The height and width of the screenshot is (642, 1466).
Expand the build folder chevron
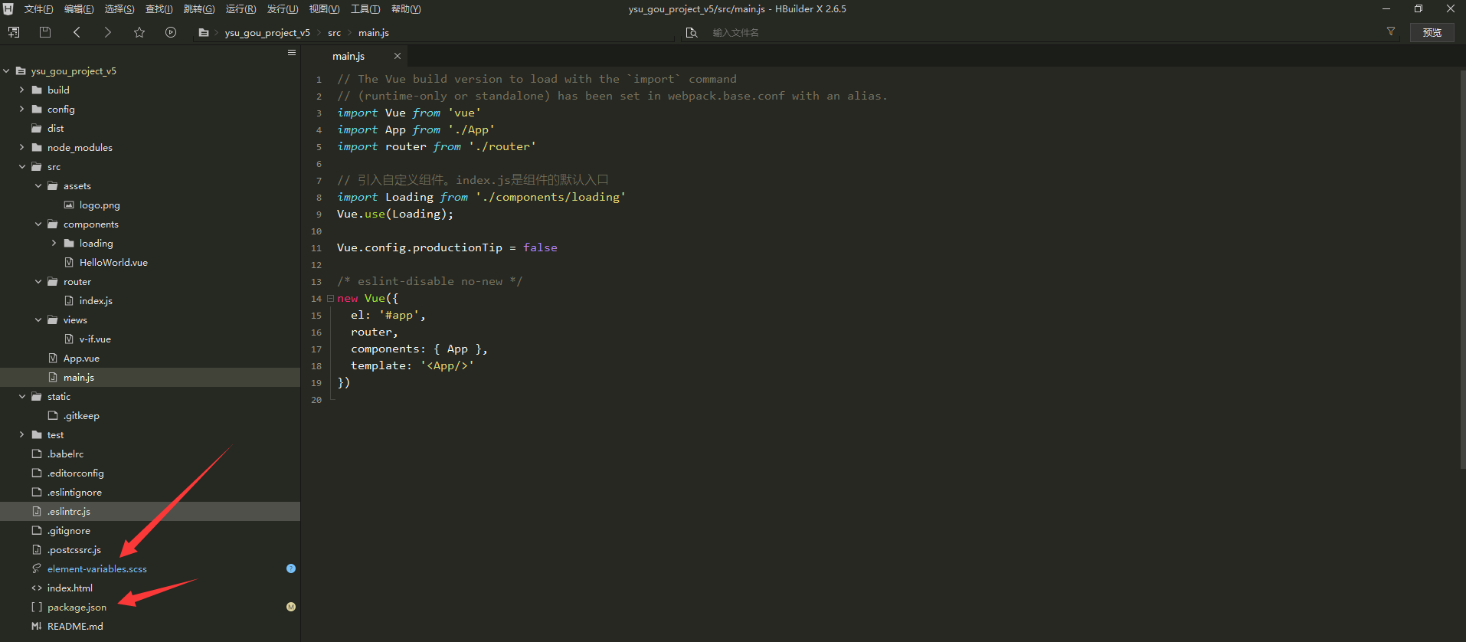(22, 90)
